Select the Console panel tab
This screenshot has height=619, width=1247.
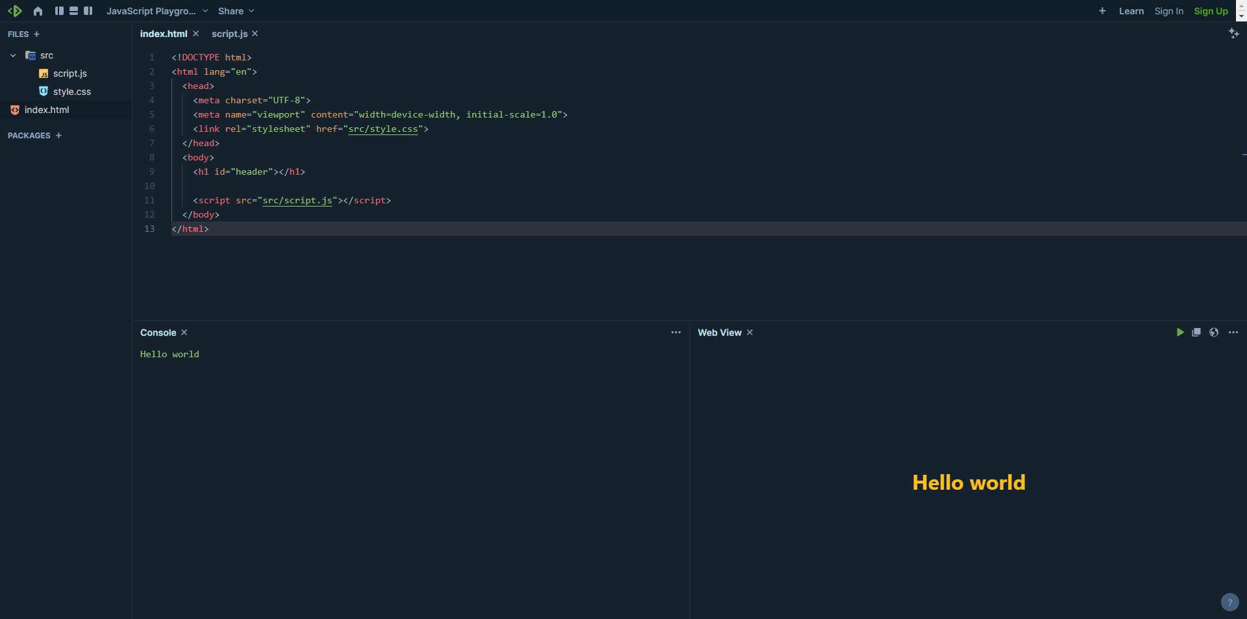tap(158, 333)
